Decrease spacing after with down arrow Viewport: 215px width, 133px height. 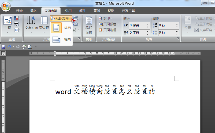[177, 34]
